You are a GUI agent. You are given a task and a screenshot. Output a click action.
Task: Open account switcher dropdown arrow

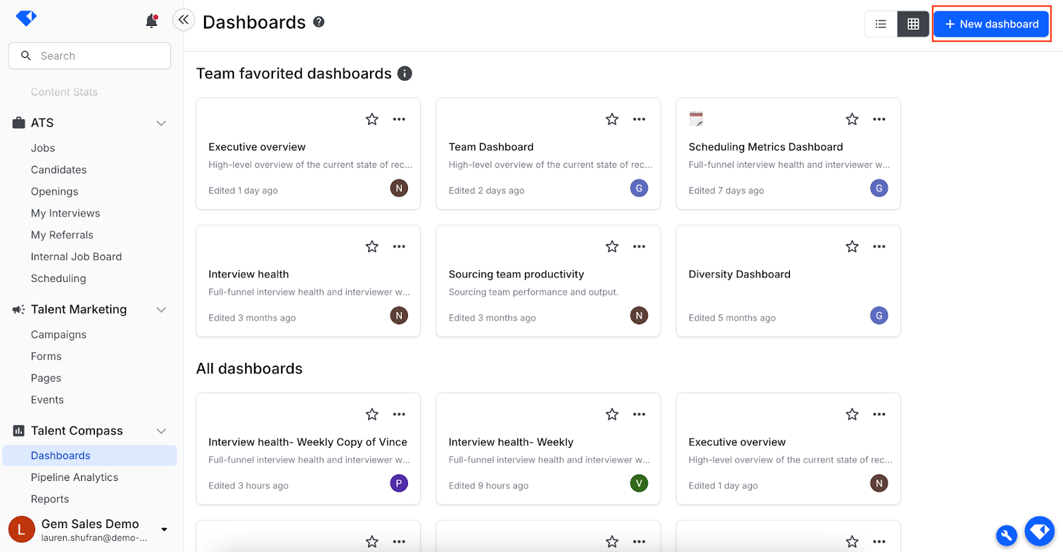point(164,529)
